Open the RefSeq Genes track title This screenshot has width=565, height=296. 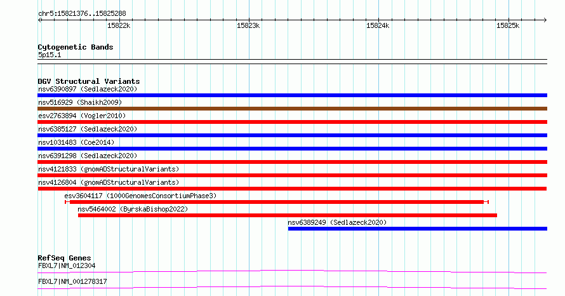point(65,258)
